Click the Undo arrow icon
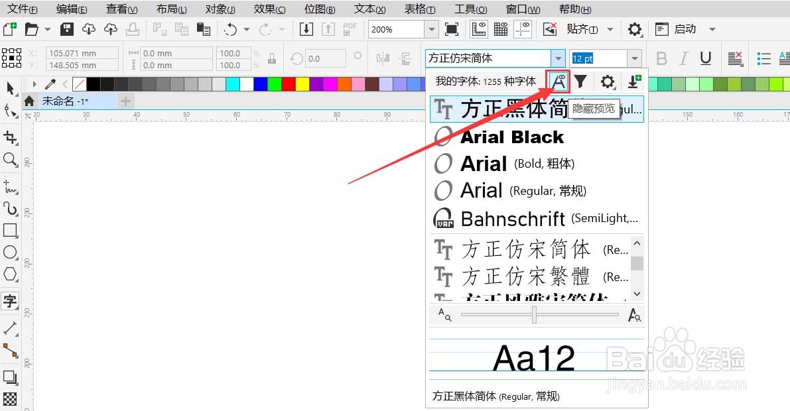 (x=230, y=29)
